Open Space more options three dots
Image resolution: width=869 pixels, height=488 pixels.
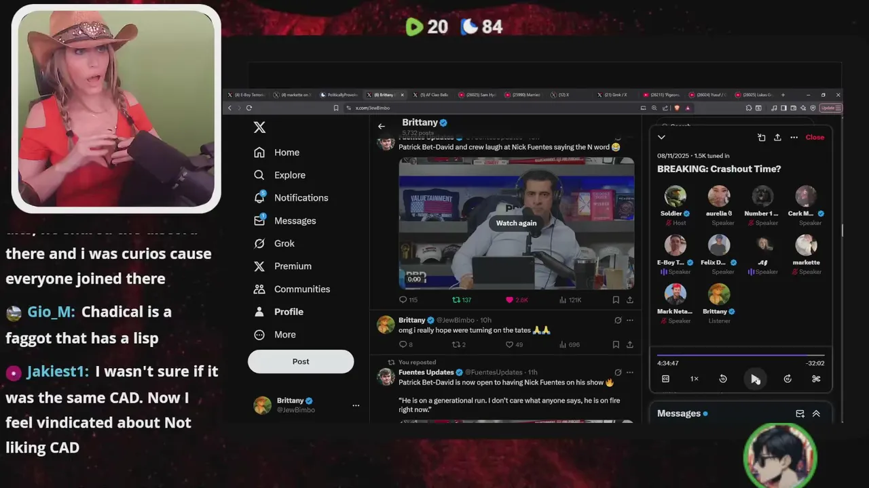[794, 137]
